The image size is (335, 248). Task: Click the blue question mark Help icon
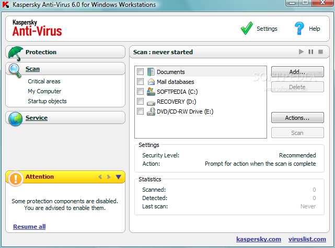299,28
